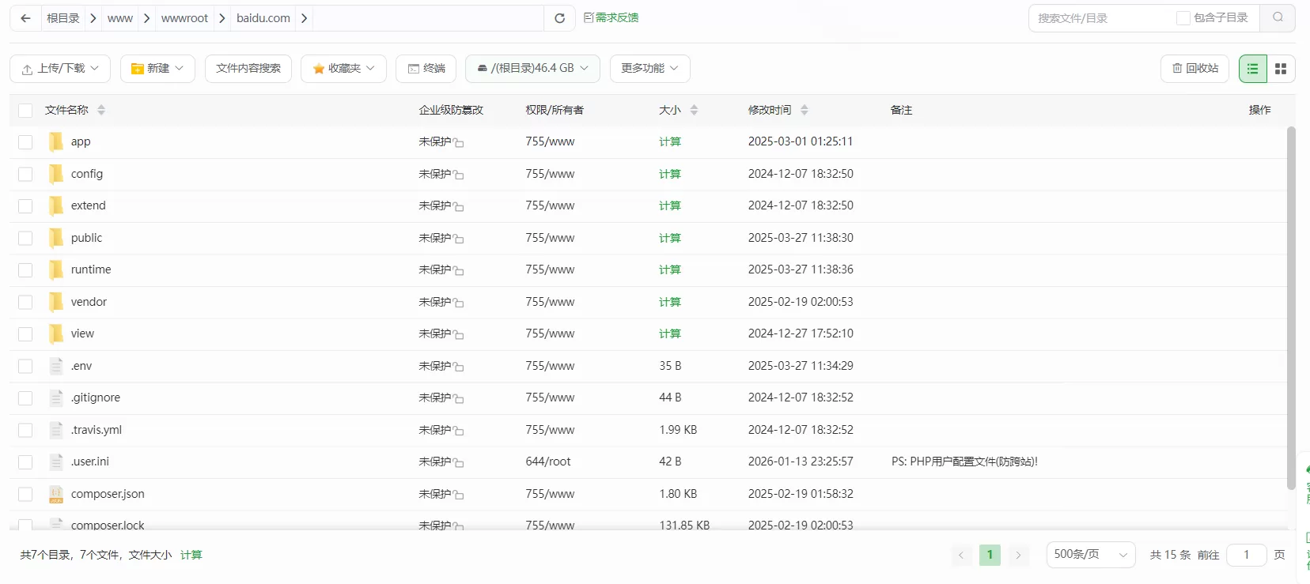Expand chevron after wwwroot breadcrumb

pos(222,18)
